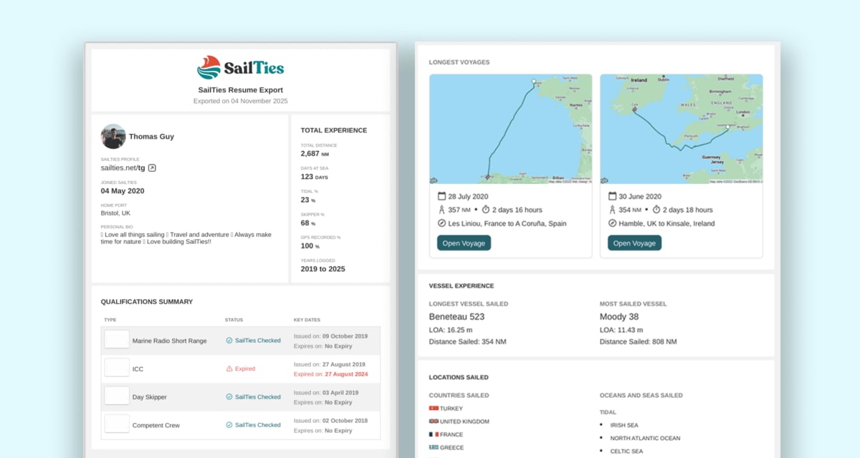This screenshot has height=458, width=860.
Task: Click the Greece flag icon
Action: point(434,447)
